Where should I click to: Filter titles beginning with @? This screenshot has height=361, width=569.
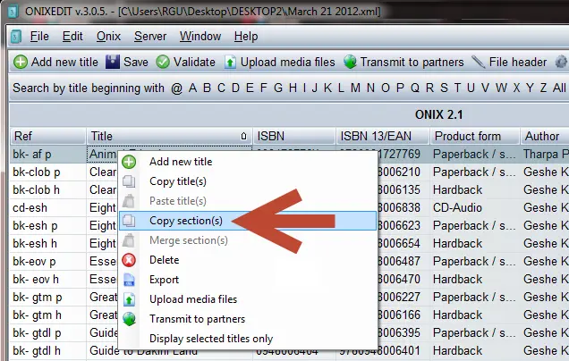coord(177,88)
